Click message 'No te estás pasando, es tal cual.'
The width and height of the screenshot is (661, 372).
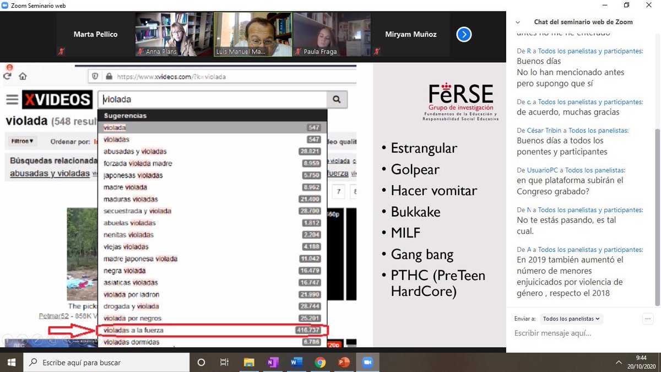(566, 225)
